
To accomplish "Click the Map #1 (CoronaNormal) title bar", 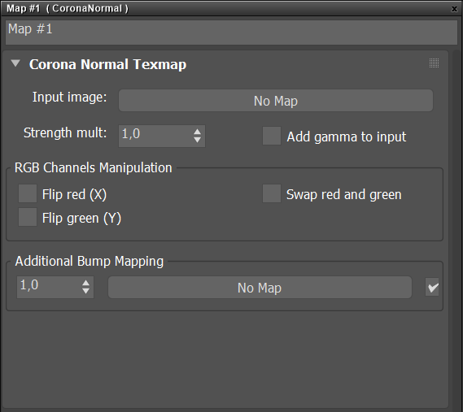I will [x=225, y=9].
